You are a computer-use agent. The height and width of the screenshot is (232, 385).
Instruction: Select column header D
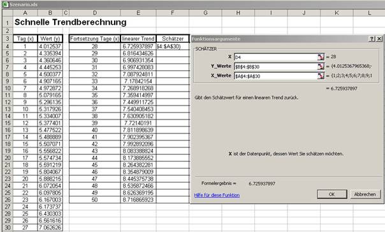[x=95, y=13]
